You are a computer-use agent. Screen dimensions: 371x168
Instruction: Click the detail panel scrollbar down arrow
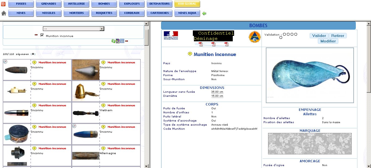(x=369, y=166)
